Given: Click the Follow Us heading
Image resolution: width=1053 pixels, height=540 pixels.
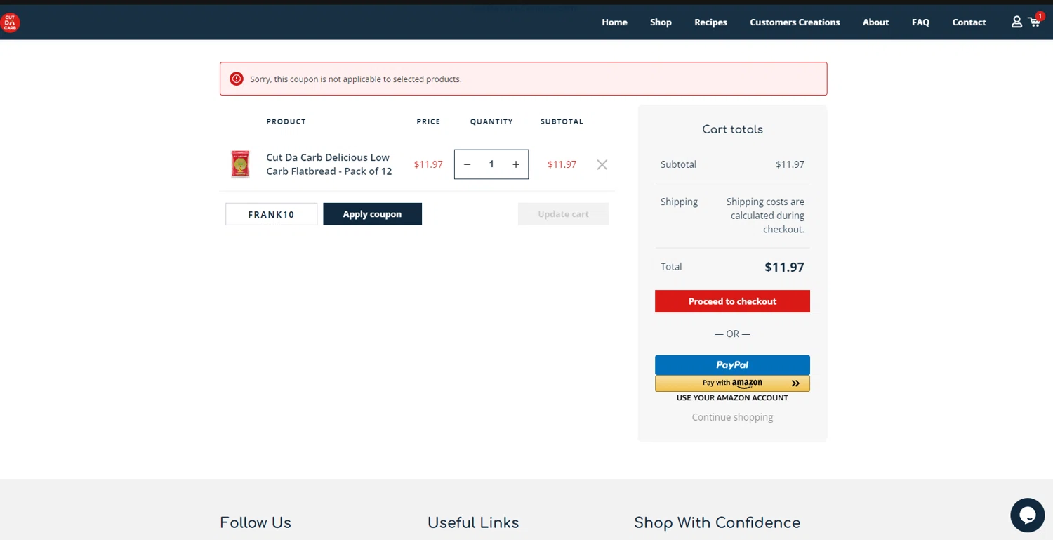Looking at the screenshot, I should [256, 522].
